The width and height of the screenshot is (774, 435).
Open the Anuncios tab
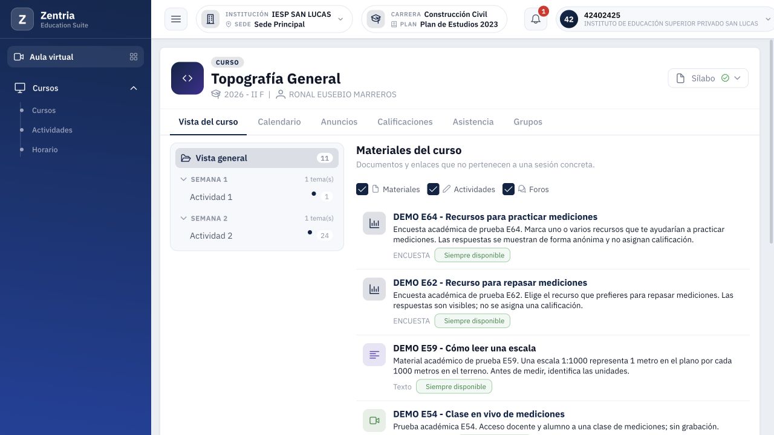click(339, 122)
